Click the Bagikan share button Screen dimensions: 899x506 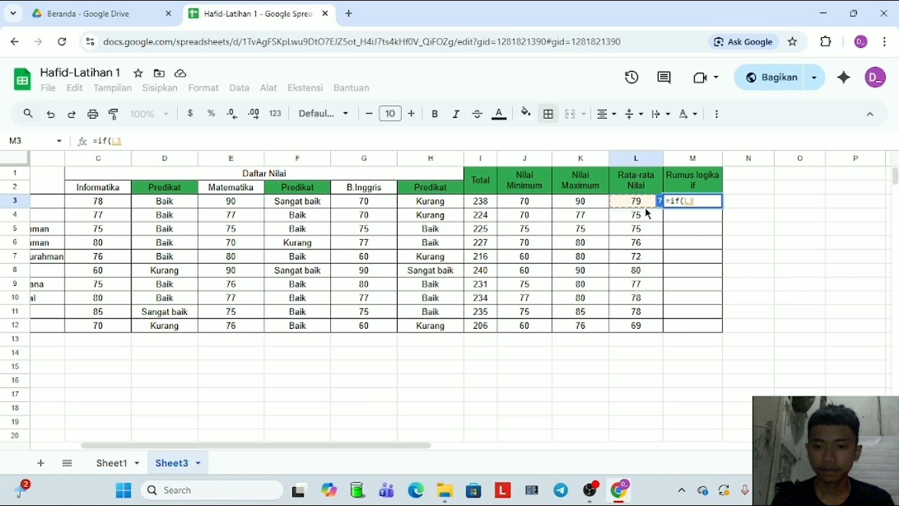tap(770, 77)
